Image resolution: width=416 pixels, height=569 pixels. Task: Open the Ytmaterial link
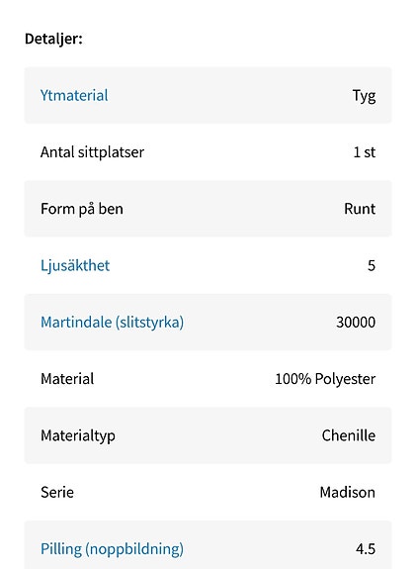coord(74,95)
